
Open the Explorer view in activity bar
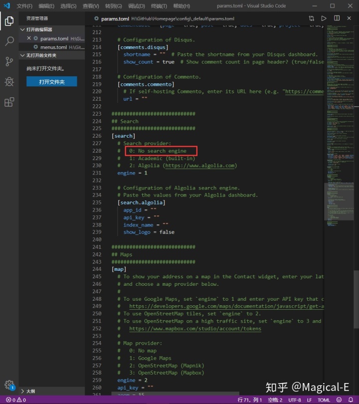[x=9, y=21]
